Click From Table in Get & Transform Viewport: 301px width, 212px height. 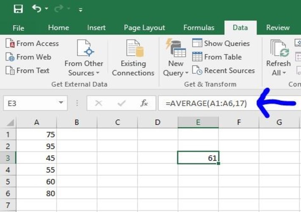click(x=217, y=57)
